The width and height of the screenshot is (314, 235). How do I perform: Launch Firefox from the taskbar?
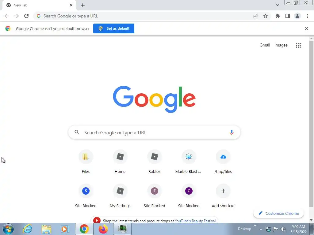[x=103, y=229]
